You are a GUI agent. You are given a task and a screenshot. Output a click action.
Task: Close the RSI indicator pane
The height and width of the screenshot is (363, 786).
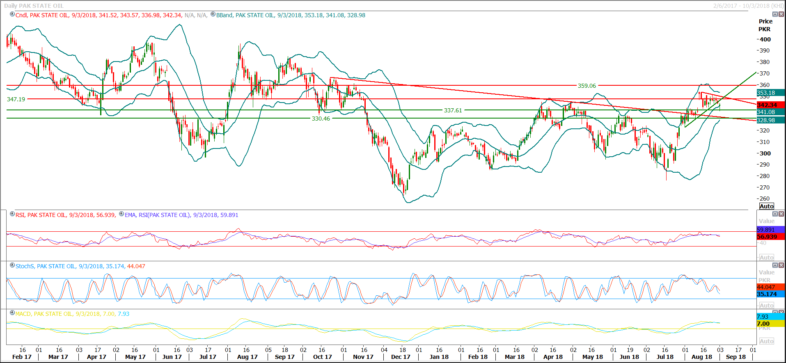[781, 214]
